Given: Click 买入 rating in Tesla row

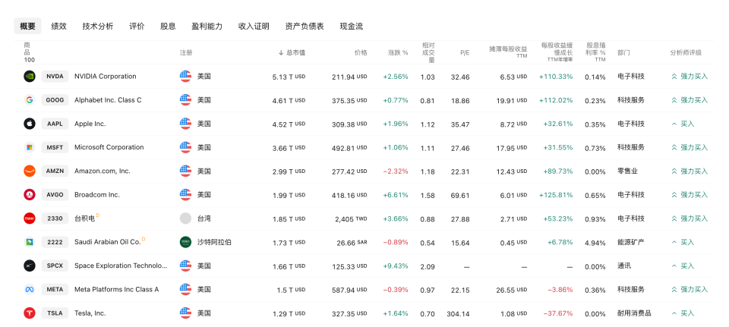Looking at the screenshot, I should (687, 313).
